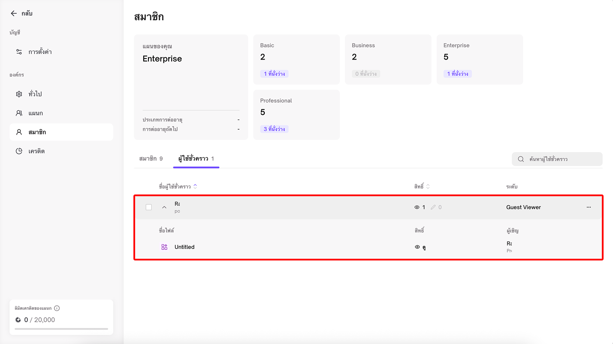Image resolution: width=613 pixels, height=344 pixels.
Task: Click the back arrow icon
Action: click(x=14, y=13)
